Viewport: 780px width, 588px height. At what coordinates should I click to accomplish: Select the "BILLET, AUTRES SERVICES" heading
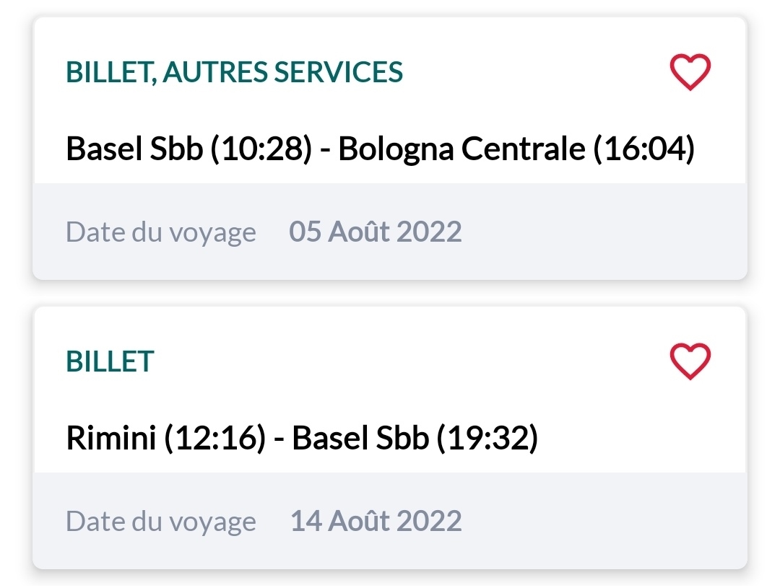(235, 72)
